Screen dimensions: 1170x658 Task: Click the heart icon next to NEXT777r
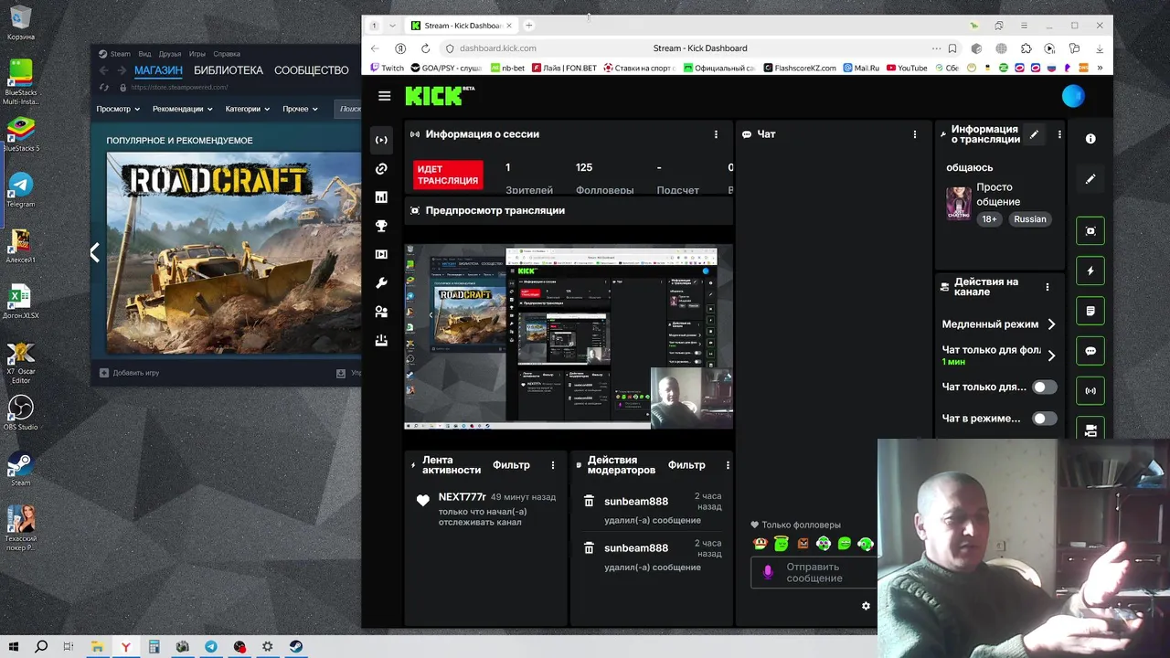click(422, 500)
